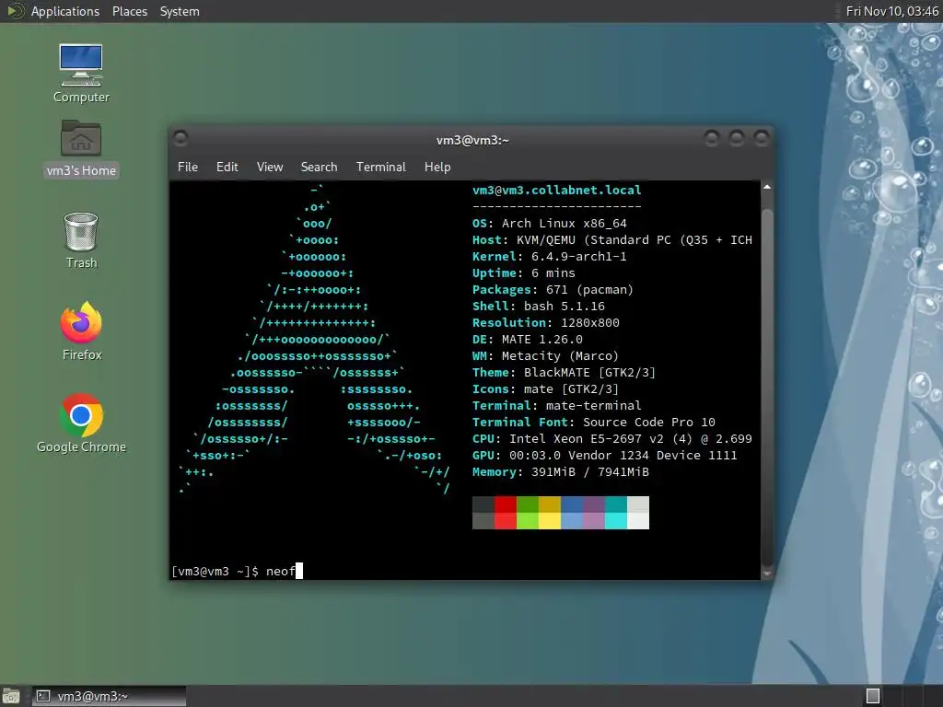Select the vm3@vm3:~ taskbar button

pyautogui.click(x=109, y=696)
